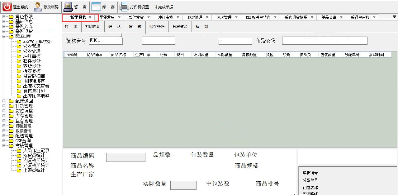Switch to the 单品查询 tab
This screenshot has height=195, width=398.
(329, 17)
